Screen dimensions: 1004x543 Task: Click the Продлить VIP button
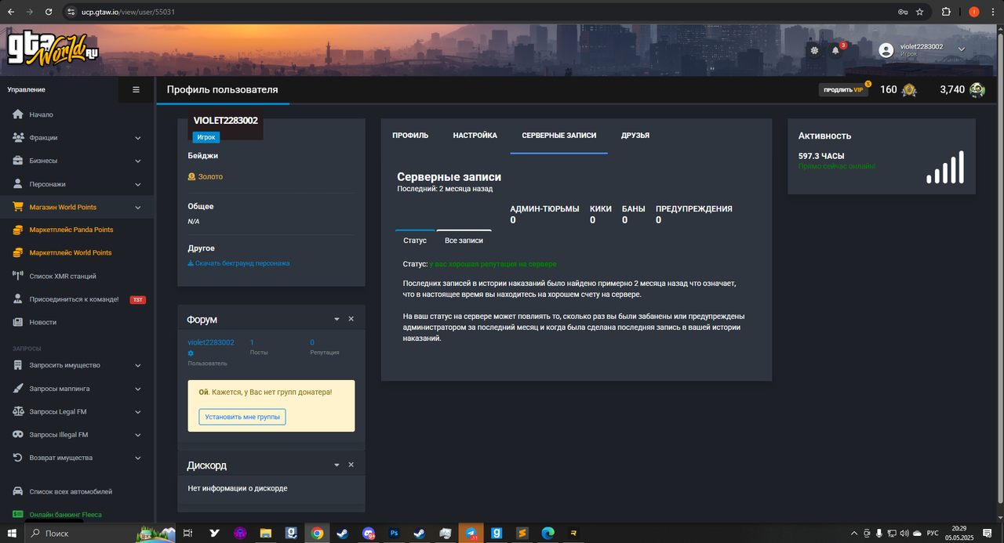coord(845,90)
